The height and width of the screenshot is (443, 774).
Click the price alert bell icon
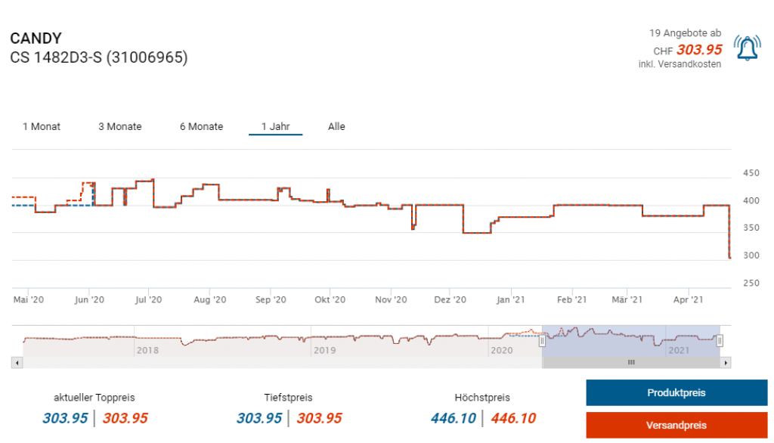(x=747, y=48)
